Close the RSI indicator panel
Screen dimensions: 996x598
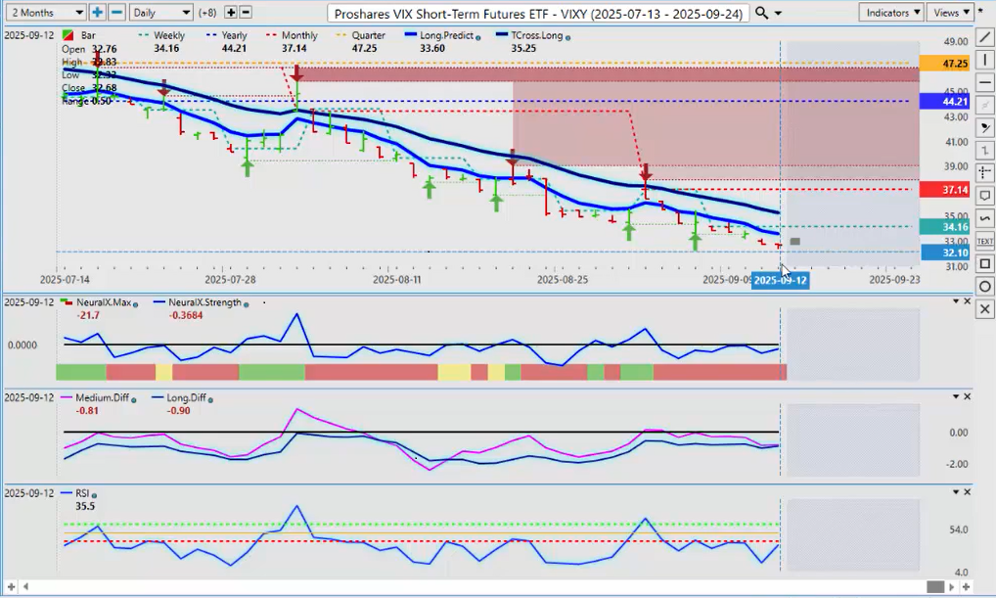968,492
